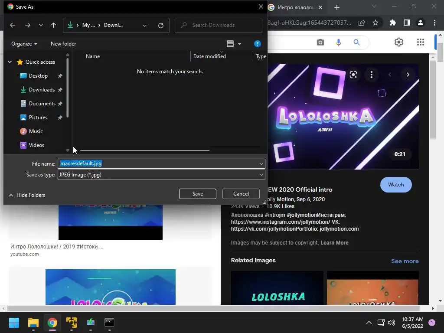The image size is (444, 333).
Task: Open view options dropdown arrow
Action: click(239, 44)
